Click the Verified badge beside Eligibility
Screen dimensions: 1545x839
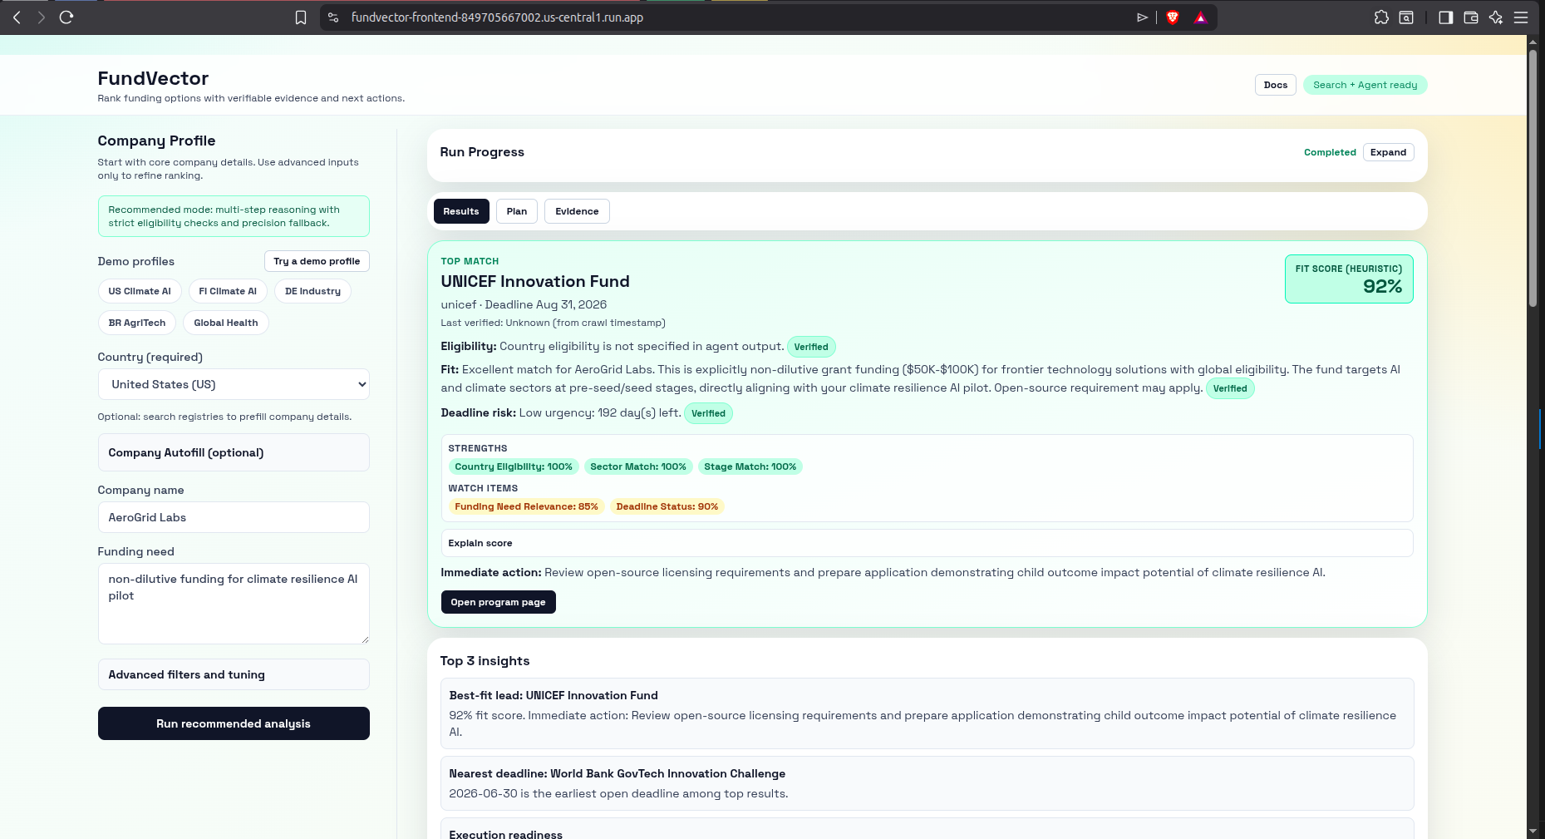[x=811, y=347]
